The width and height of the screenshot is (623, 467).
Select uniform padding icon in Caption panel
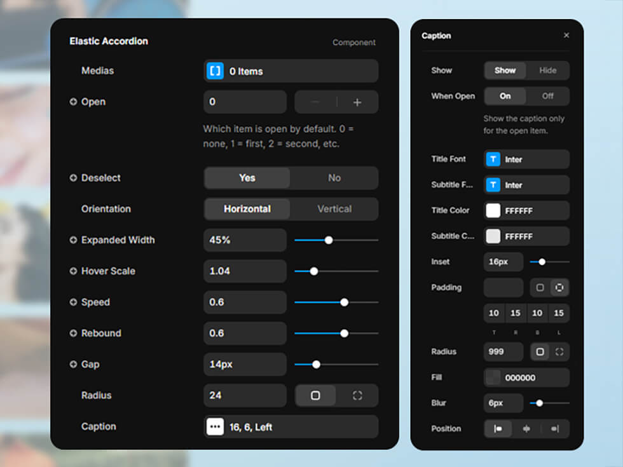540,287
